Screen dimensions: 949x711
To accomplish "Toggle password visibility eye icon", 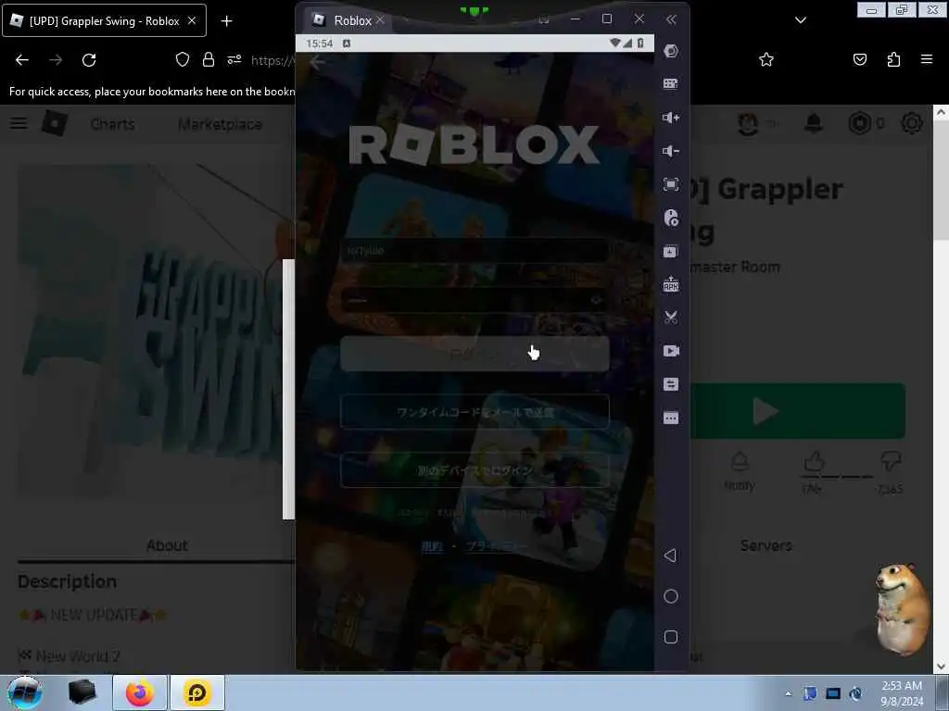I will tap(596, 300).
